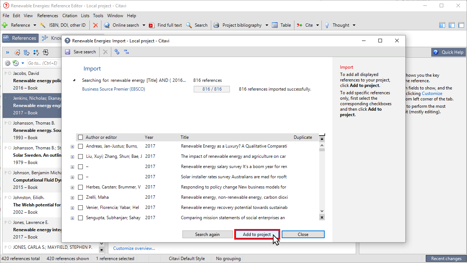The width and height of the screenshot is (467, 263).
Task: Toggle the select-all checkbox in header
Action: (81, 137)
